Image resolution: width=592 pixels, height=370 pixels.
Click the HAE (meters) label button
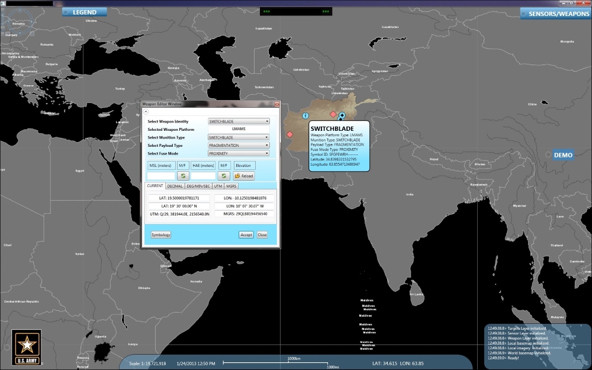pyautogui.click(x=203, y=165)
